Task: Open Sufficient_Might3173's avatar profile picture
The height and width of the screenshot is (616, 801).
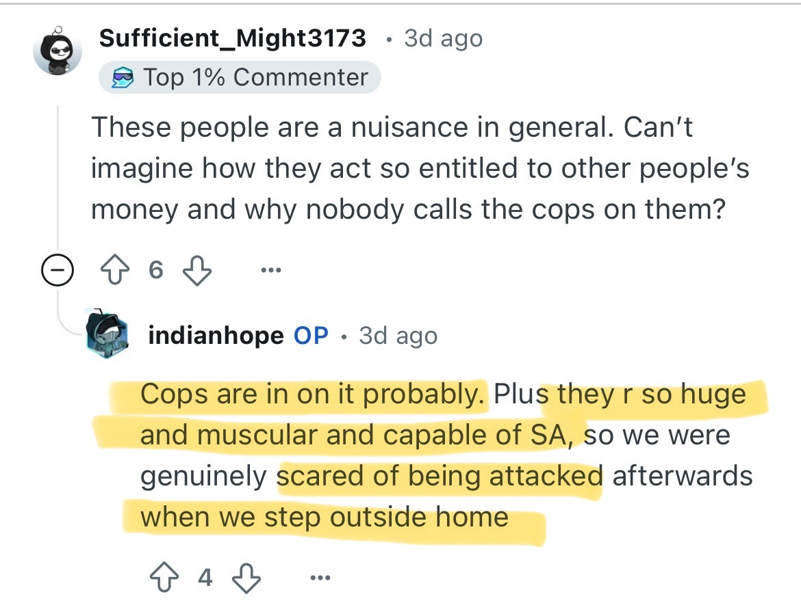Action: pos(58,51)
